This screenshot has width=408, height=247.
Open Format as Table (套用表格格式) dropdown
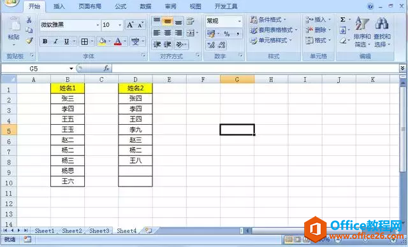(273, 30)
